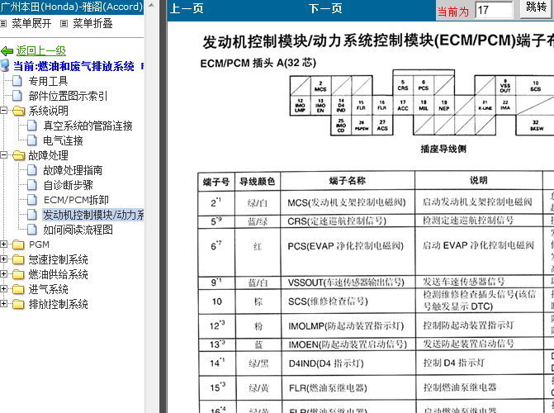
Task: Open the 自诊断步骤 page
Action: (x=69, y=185)
